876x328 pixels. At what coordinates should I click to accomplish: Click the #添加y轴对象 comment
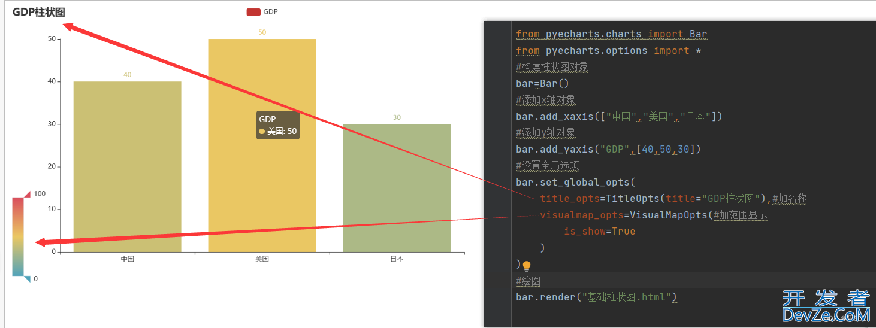point(545,133)
